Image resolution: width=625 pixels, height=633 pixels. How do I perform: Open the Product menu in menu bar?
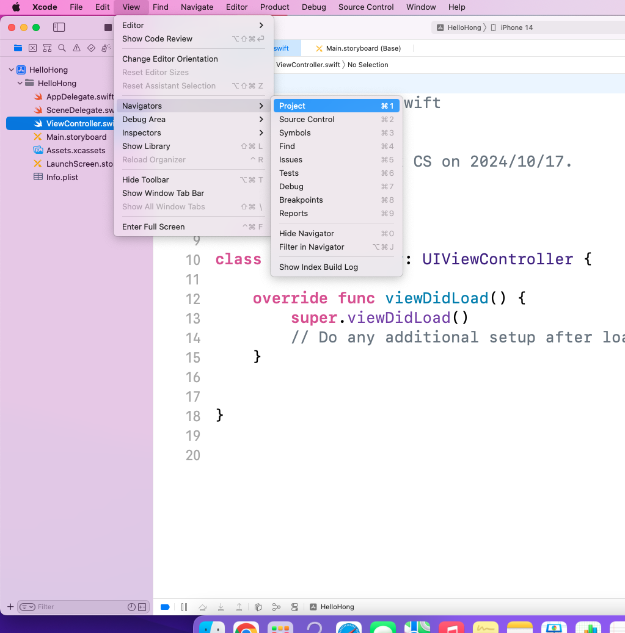click(275, 7)
